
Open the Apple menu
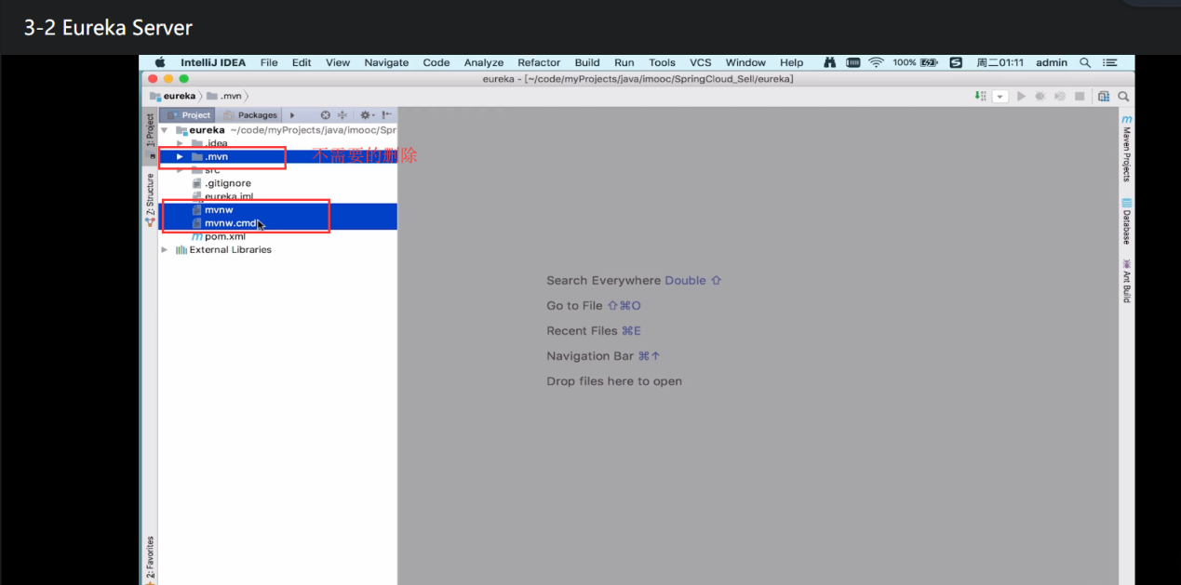159,62
